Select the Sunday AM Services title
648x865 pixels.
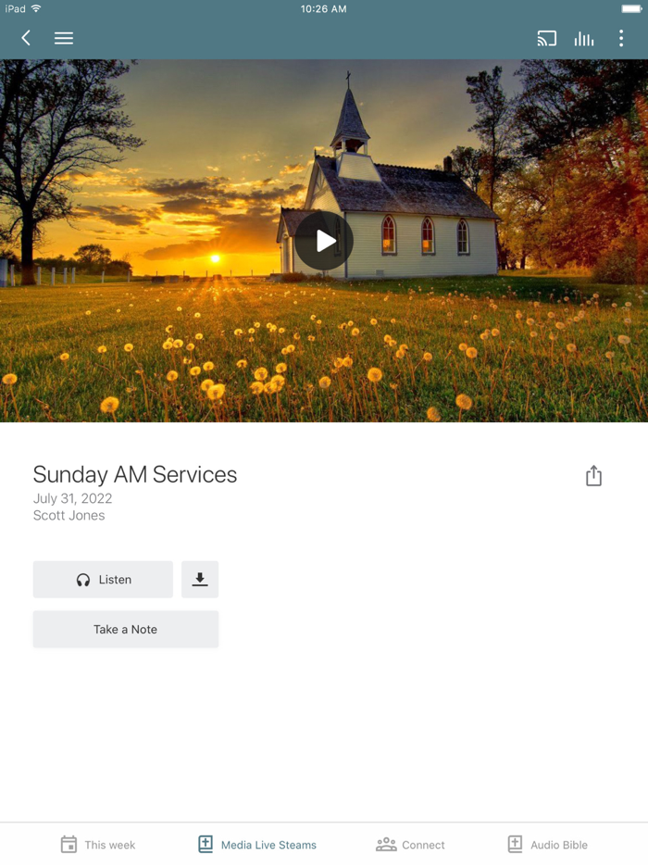[135, 474]
